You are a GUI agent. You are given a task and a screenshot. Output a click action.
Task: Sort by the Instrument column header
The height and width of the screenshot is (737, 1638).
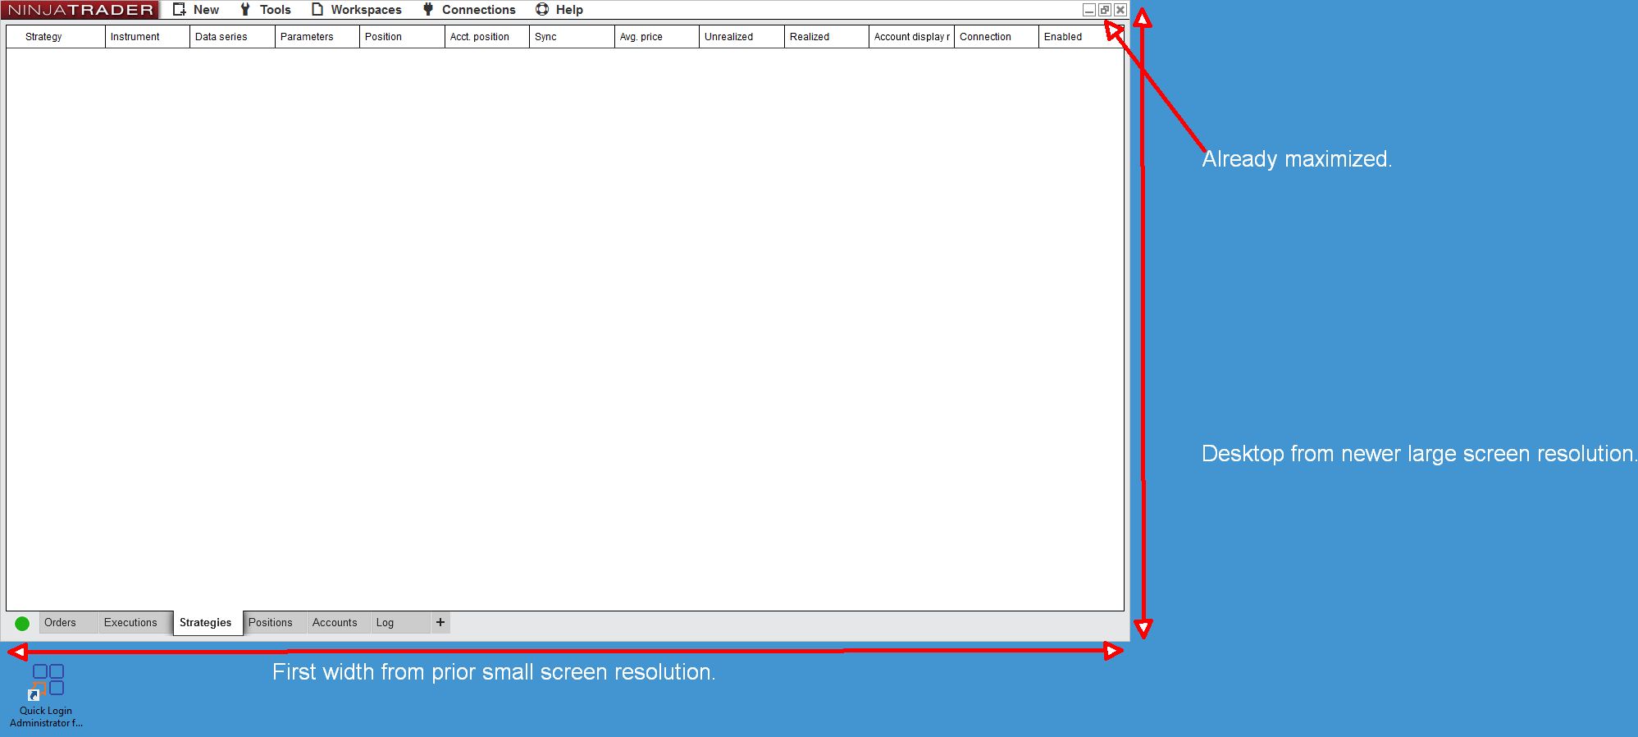pyautogui.click(x=148, y=37)
